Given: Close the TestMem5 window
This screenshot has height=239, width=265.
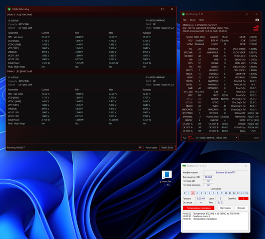Looking at the screenshot, I should pyautogui.click(x=246, y=166).
